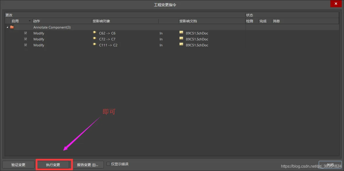Screen dimensions: 344x171
Task: Click the In cell of the C62 row
Action: 161,33
